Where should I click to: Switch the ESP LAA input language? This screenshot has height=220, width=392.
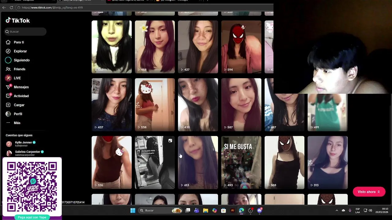pyautogui.click(x=358, y=211)
